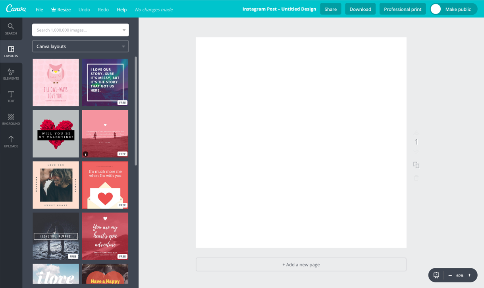Open the Bkground panel
484x288 pixels.
(11, 119)
